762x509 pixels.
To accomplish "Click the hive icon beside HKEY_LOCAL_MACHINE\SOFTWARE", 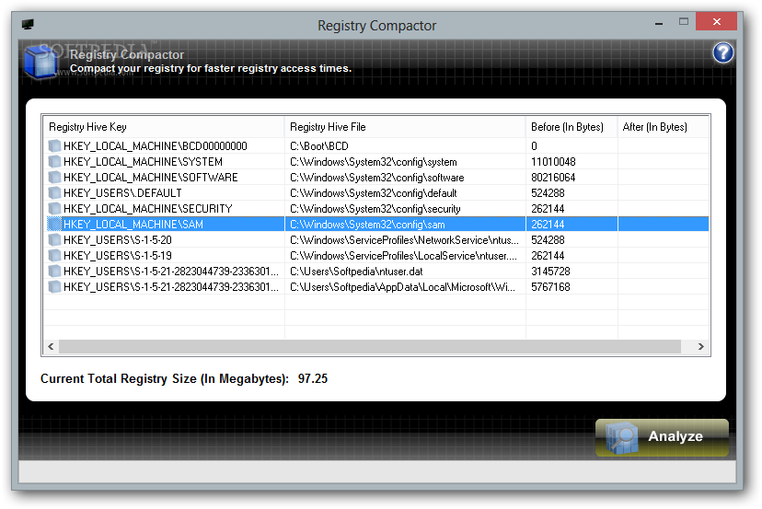I will [54, 177].
